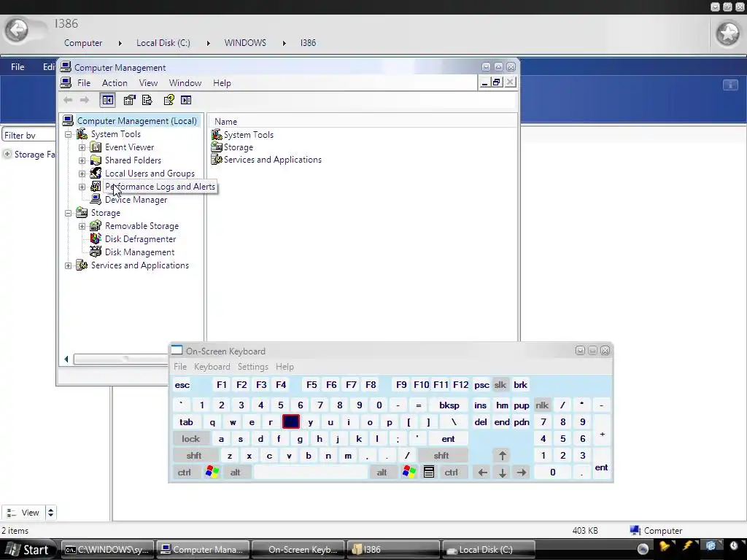Select Shared Folders in the tree
This screenshot has width=747, height=560.
(133, 160)
